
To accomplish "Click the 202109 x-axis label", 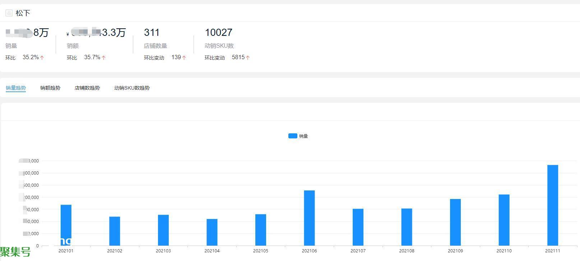I will pyautogui.click(x=455, y=251).
